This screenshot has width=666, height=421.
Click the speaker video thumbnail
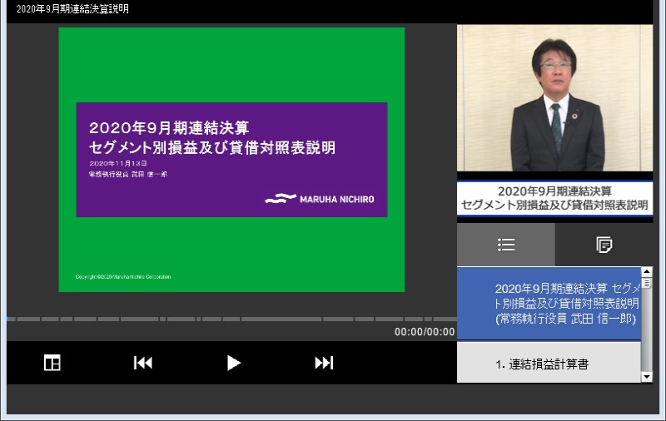554,98
